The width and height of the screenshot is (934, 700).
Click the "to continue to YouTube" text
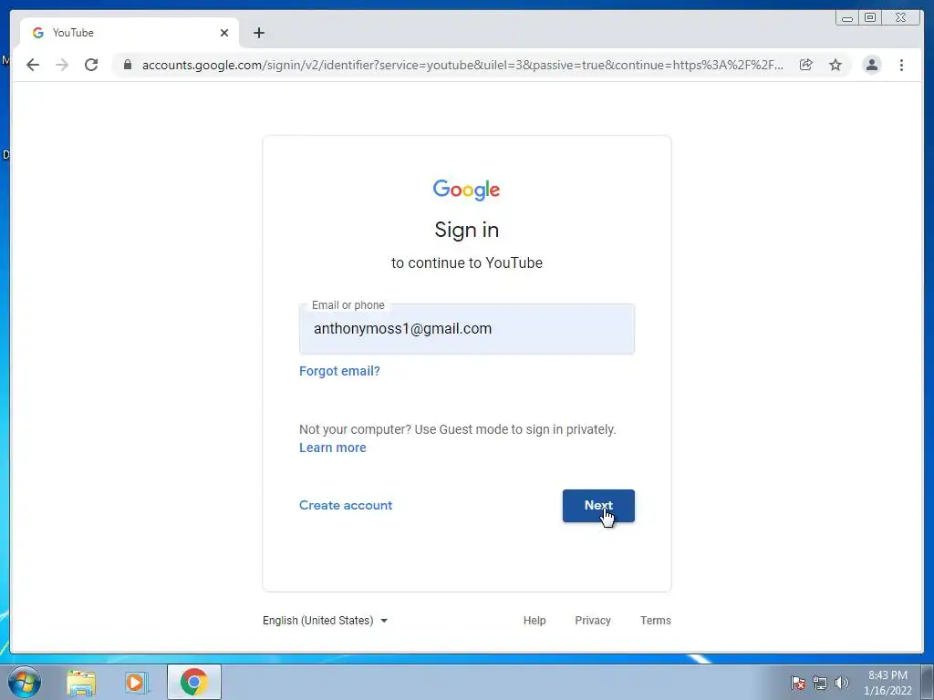[466, 263]
